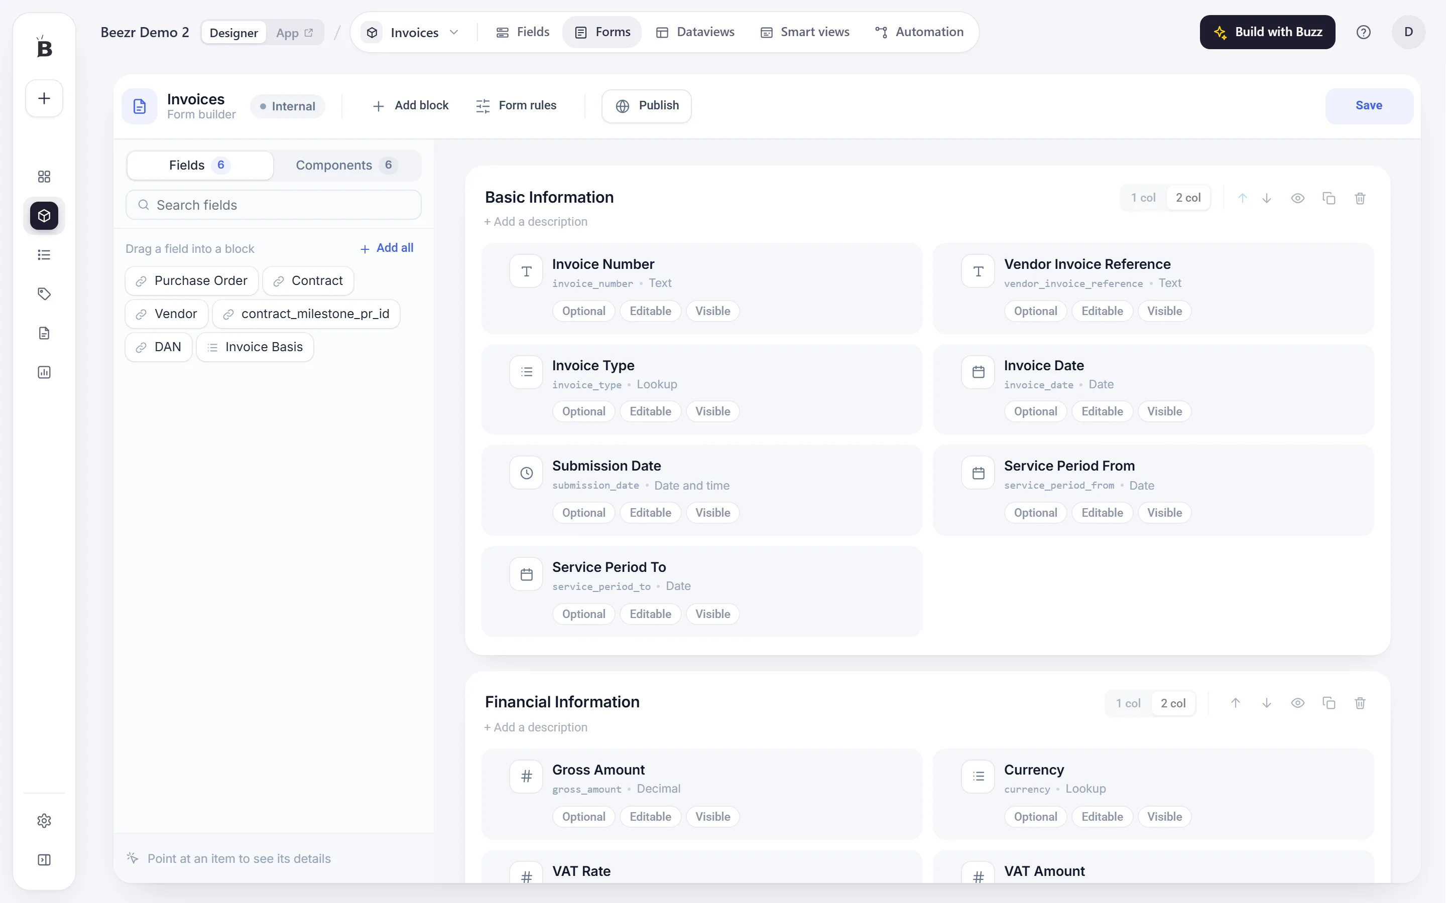Open the Internal status selector

[287, 106]
